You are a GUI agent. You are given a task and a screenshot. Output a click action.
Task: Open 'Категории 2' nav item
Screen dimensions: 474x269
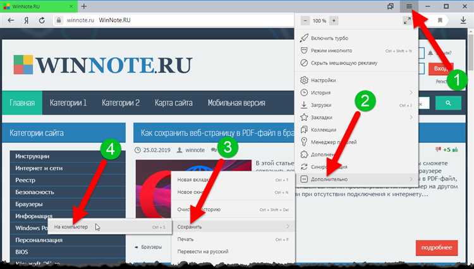point(121,103)
